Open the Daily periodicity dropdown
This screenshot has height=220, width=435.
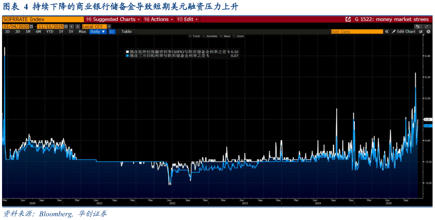(98, 32)
